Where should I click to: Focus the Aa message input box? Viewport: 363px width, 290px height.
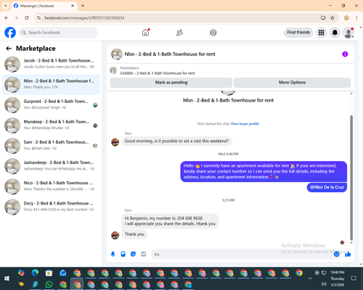pyautogui.click(x=242, y=254)
